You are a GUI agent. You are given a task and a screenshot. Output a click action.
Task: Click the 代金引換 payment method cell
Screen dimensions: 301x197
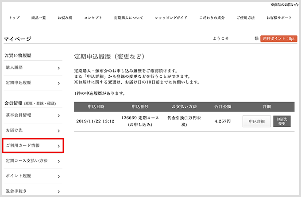coord(184,121)
